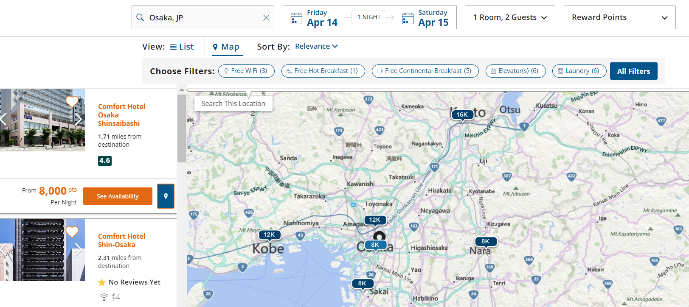The width and height of the screenshot is (689, 307).
Task: Toggle the Laundry (6) filter
Action: pyautogui.click(x=579, y=71)
